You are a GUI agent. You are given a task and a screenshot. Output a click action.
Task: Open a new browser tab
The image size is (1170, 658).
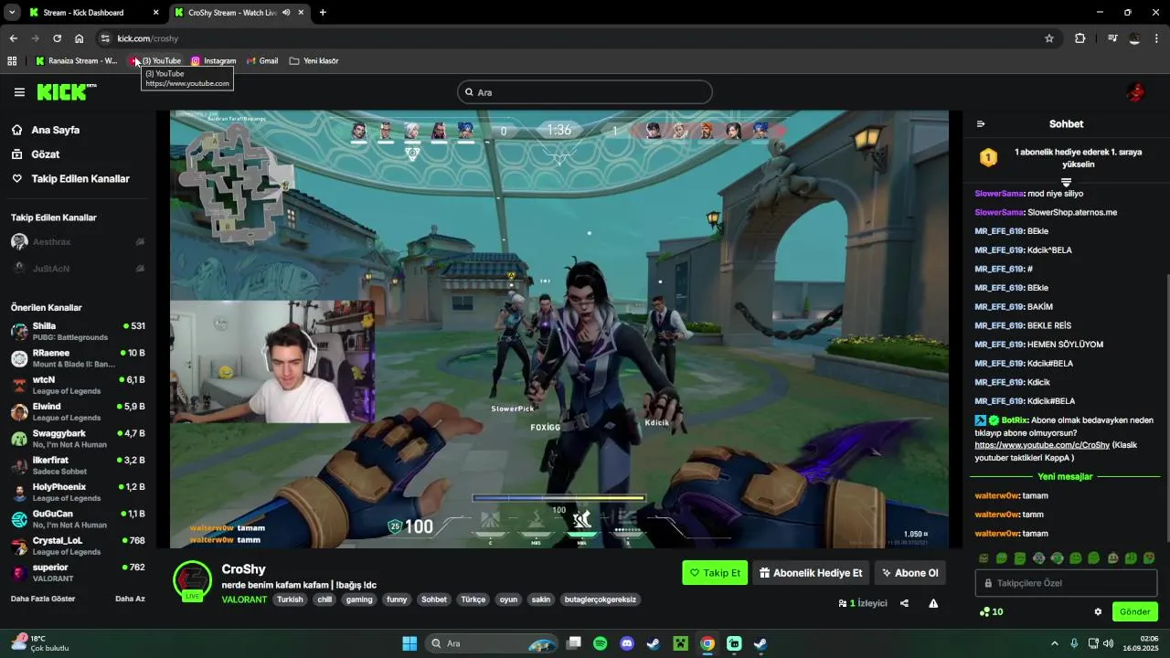pos(323,13)
